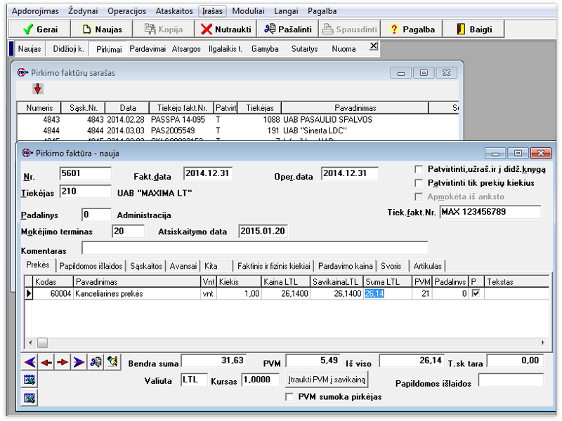Screen dimensions: 562x421
Task: Open the Apdorojimas menu
Action: click(x=35, y=11)
